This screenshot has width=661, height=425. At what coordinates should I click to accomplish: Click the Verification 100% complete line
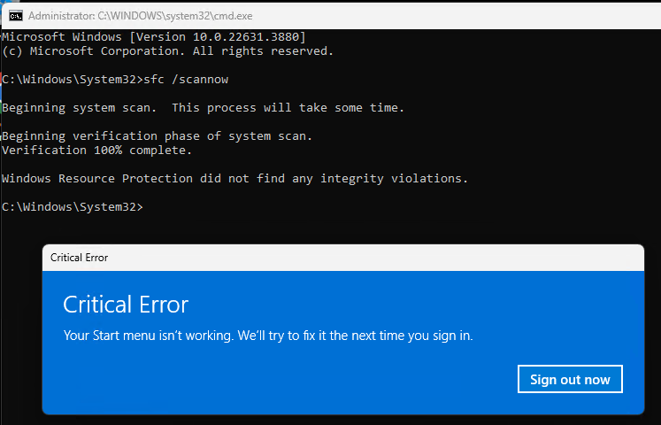(x=97, y=151)
